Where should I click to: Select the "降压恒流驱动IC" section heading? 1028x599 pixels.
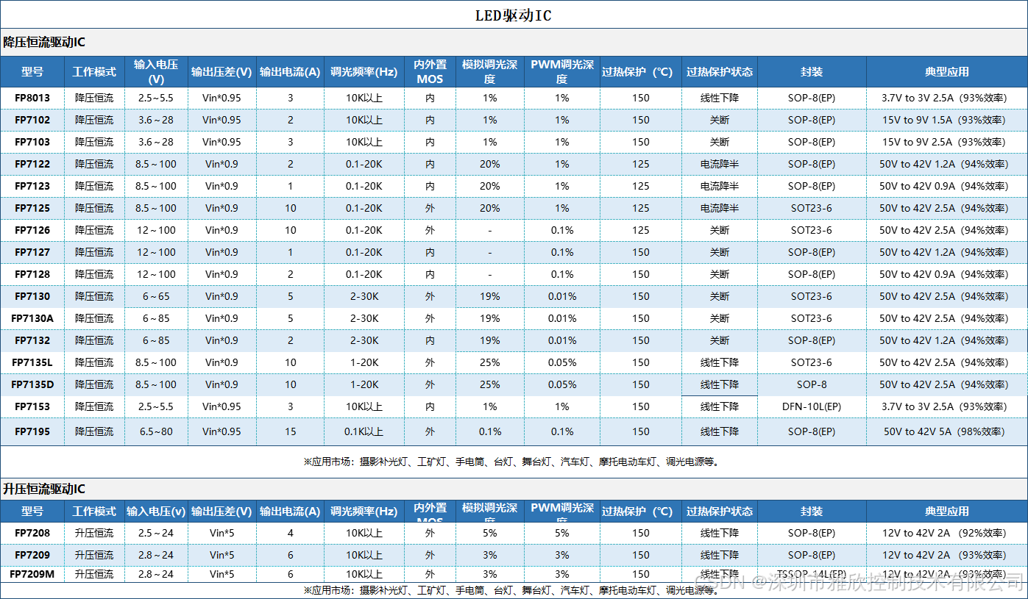(x=44, y=43)
